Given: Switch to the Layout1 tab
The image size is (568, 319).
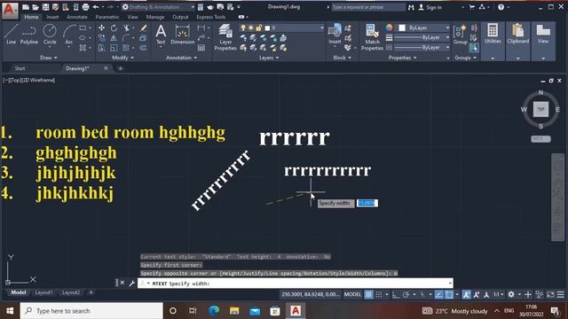Looking at the screenshot, I should coord(43,292).
